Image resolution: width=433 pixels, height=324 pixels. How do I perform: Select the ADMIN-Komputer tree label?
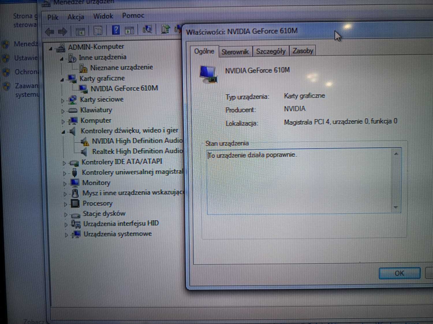96,47
